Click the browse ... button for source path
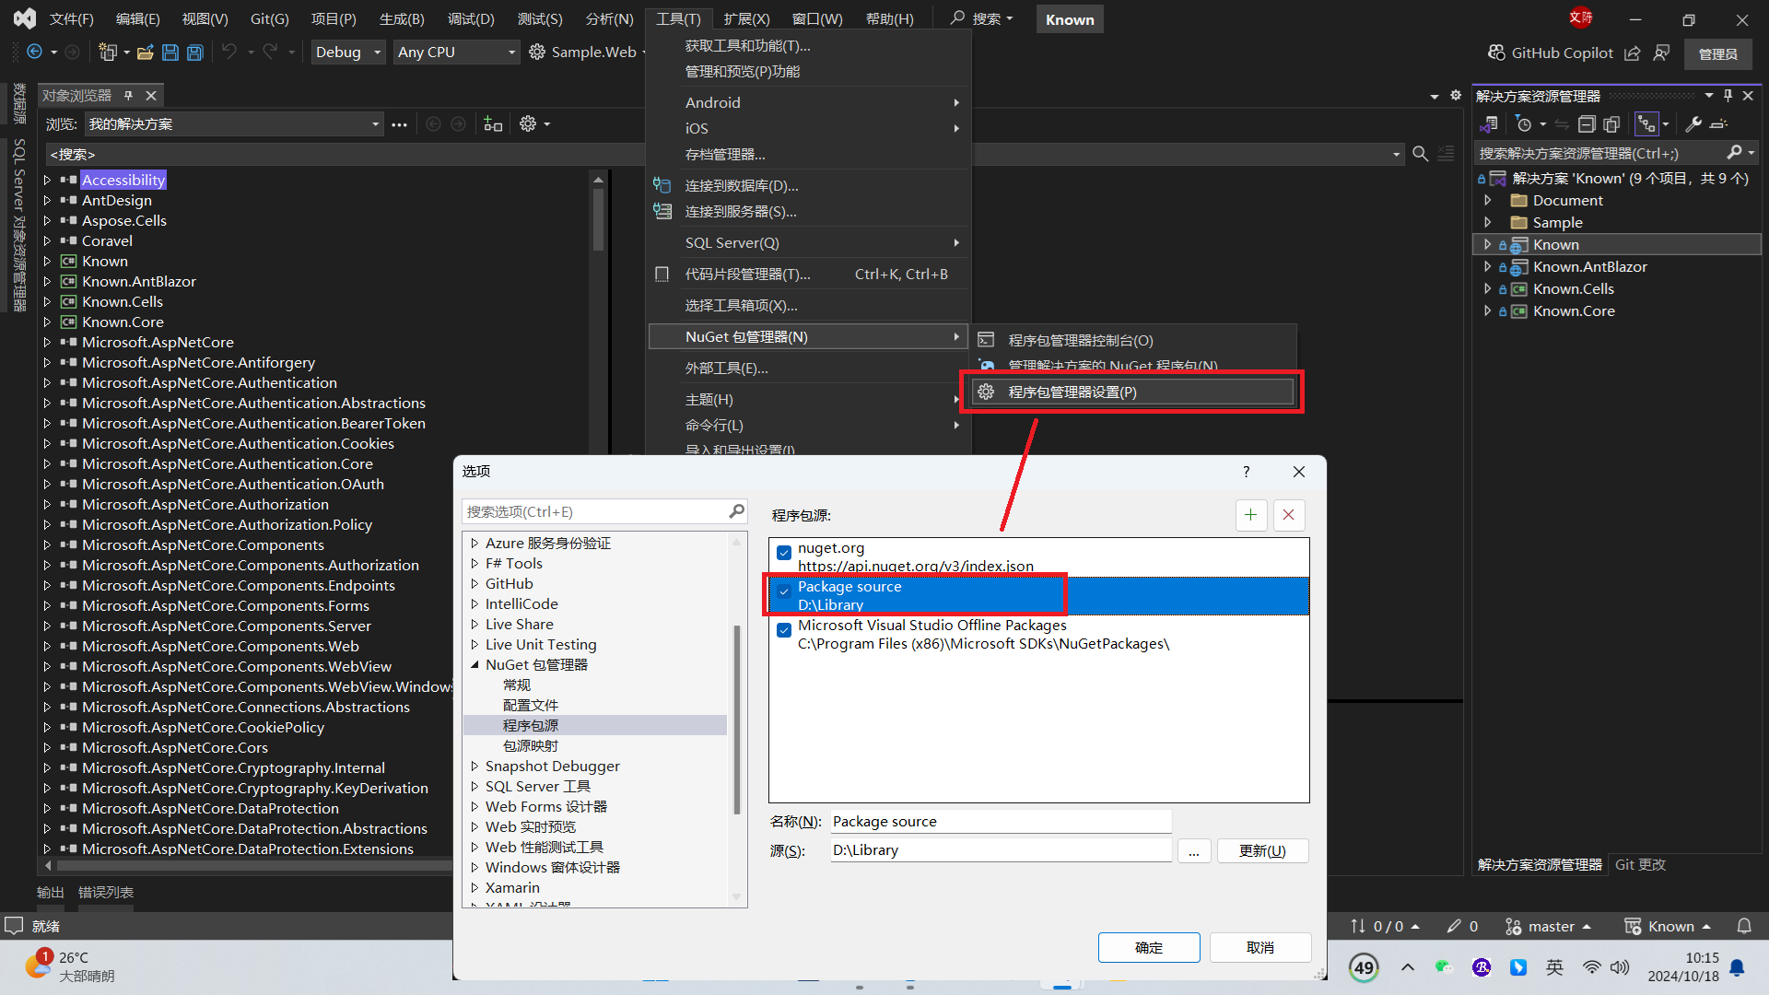Image resolution: width=1769 pixels, height=995 pixels. (x=1194, y=850)
